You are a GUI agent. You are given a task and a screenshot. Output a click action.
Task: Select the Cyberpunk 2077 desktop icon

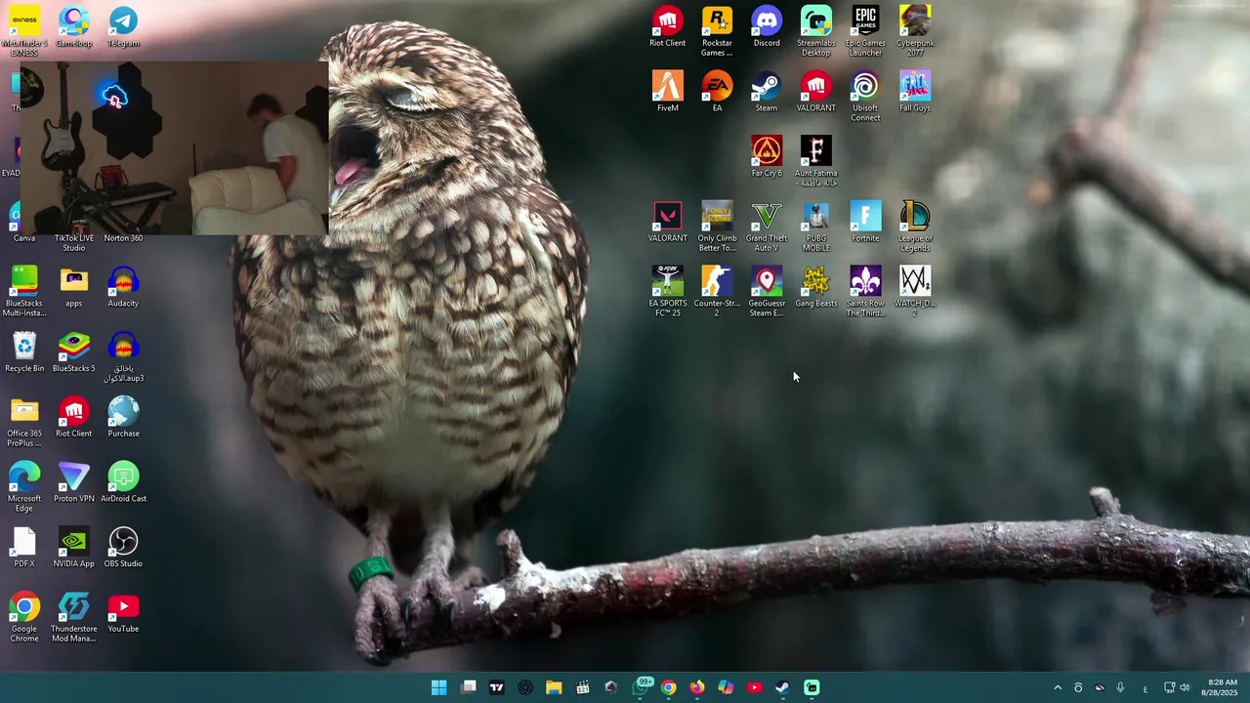coord(915,30)
